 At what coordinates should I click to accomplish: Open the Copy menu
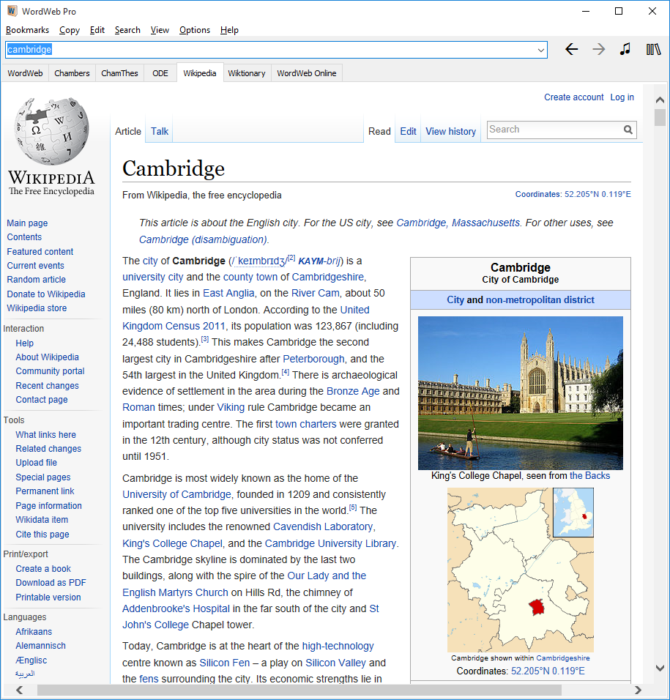(69, 30)
